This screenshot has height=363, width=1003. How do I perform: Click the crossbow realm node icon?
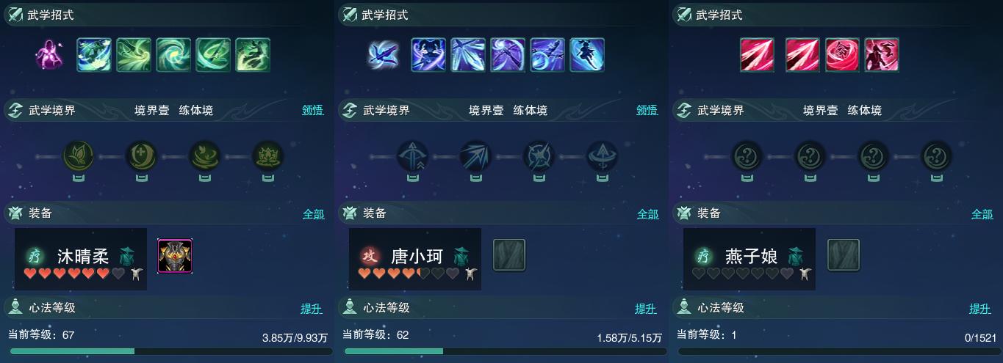click(x=411, y=156)
